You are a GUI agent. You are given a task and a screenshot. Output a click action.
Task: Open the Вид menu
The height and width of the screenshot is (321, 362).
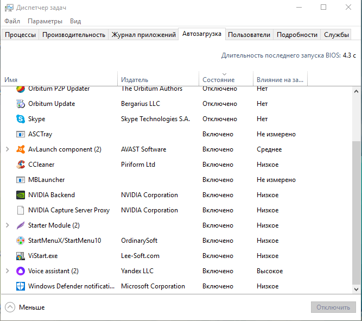[x=75, y=21]
